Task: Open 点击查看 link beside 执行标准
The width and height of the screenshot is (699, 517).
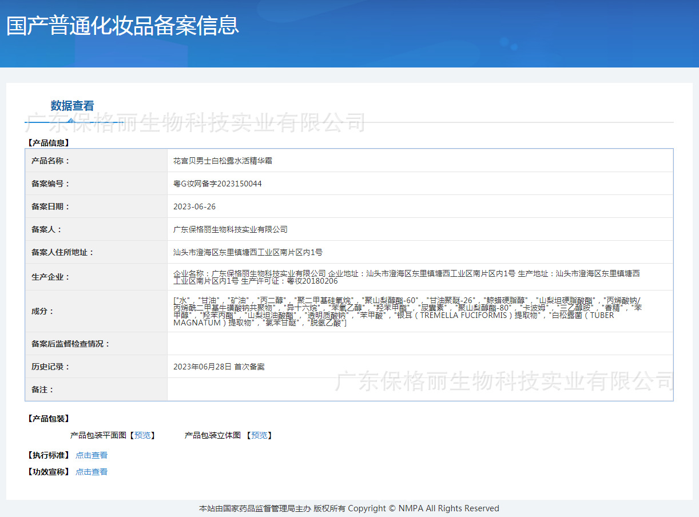Action: [x=92, y=455]
